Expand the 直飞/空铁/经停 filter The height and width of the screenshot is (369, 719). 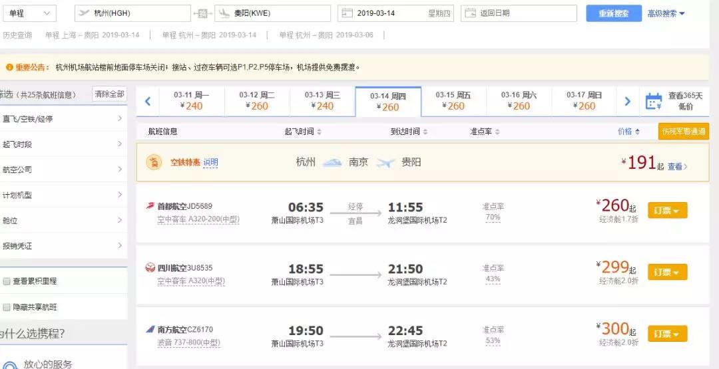[63, 118]
